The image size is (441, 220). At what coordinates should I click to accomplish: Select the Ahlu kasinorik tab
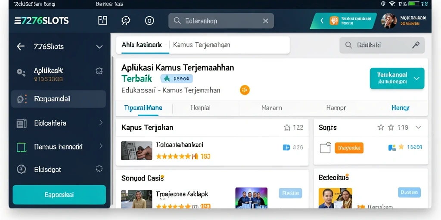click(x=142, y=45)
